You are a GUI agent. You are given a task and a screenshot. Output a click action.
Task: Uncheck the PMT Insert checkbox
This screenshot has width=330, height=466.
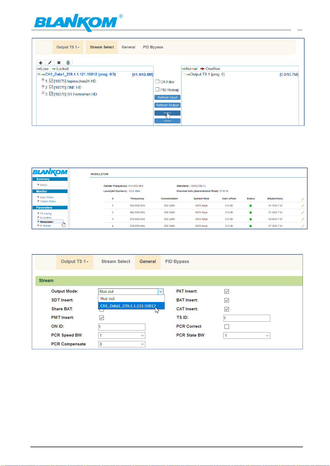pyautogui.click(x=102, y=318)
